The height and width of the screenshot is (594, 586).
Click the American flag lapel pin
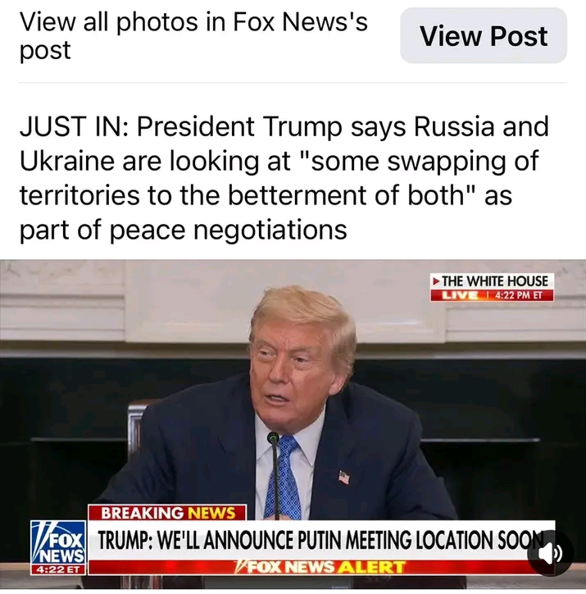click(x=344, y=477)
